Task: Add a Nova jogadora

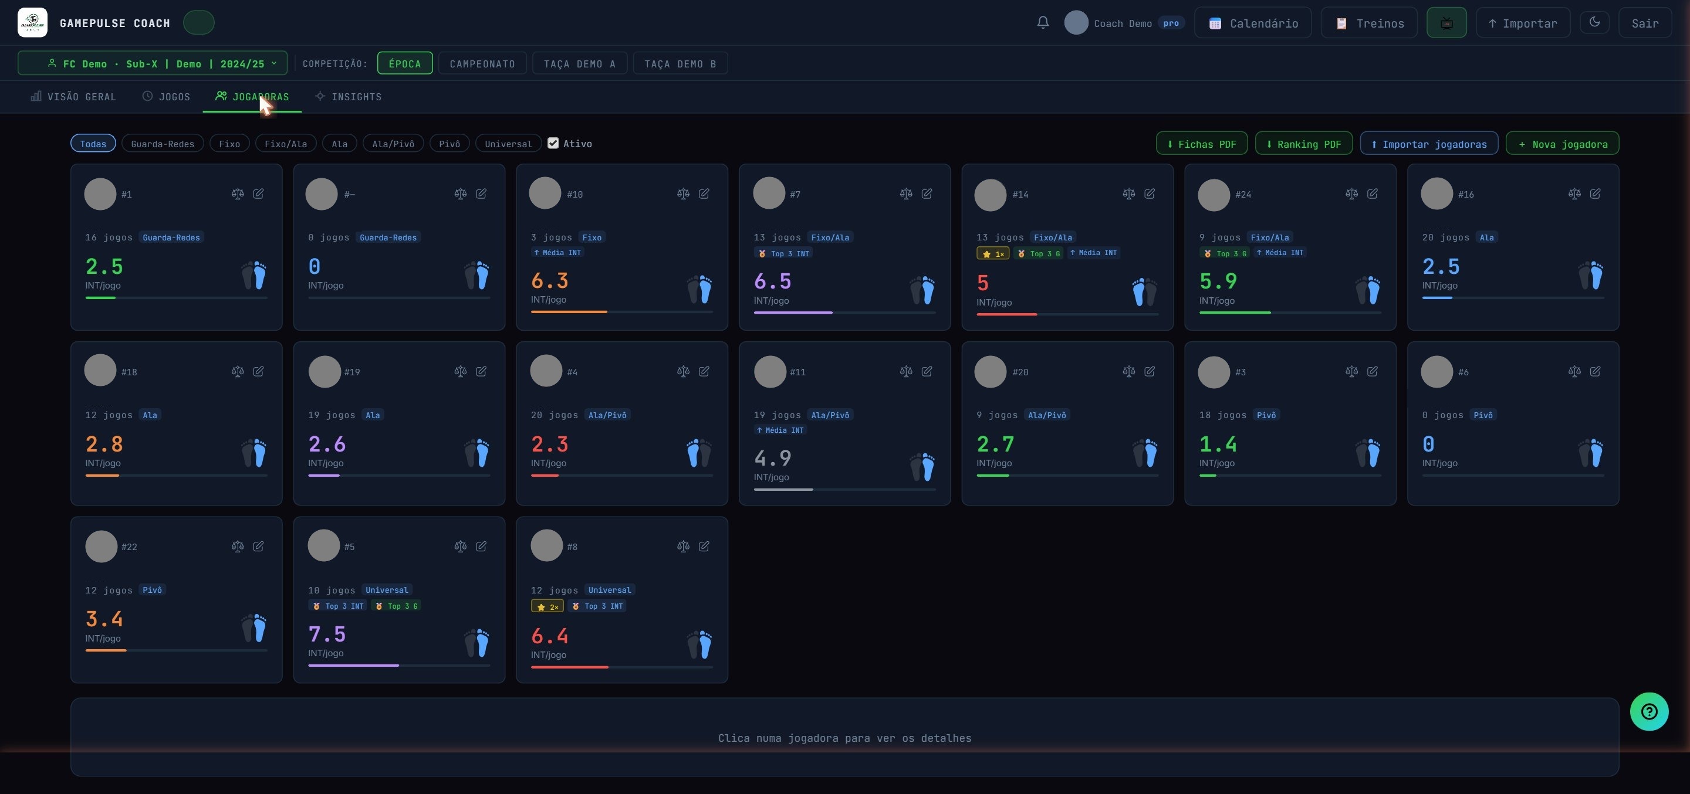Action: [1561, 144]
